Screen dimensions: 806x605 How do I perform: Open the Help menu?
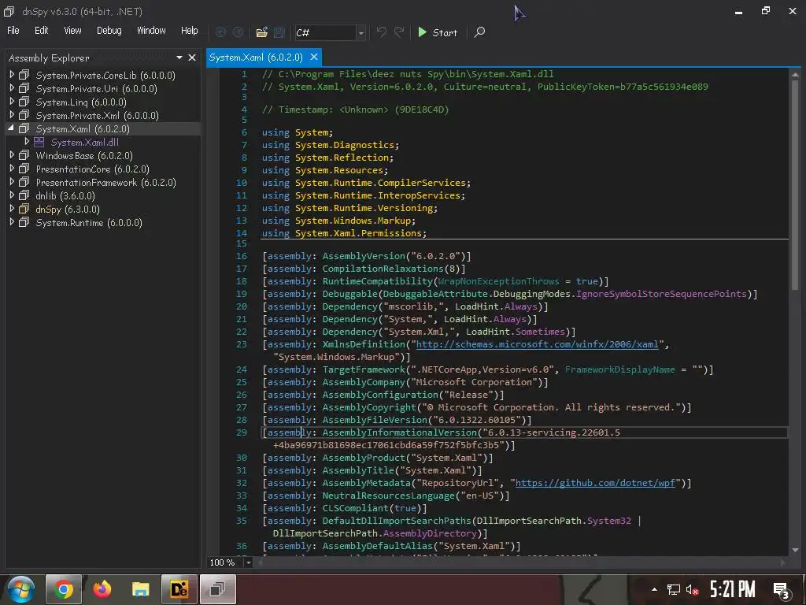click(189, 31)
